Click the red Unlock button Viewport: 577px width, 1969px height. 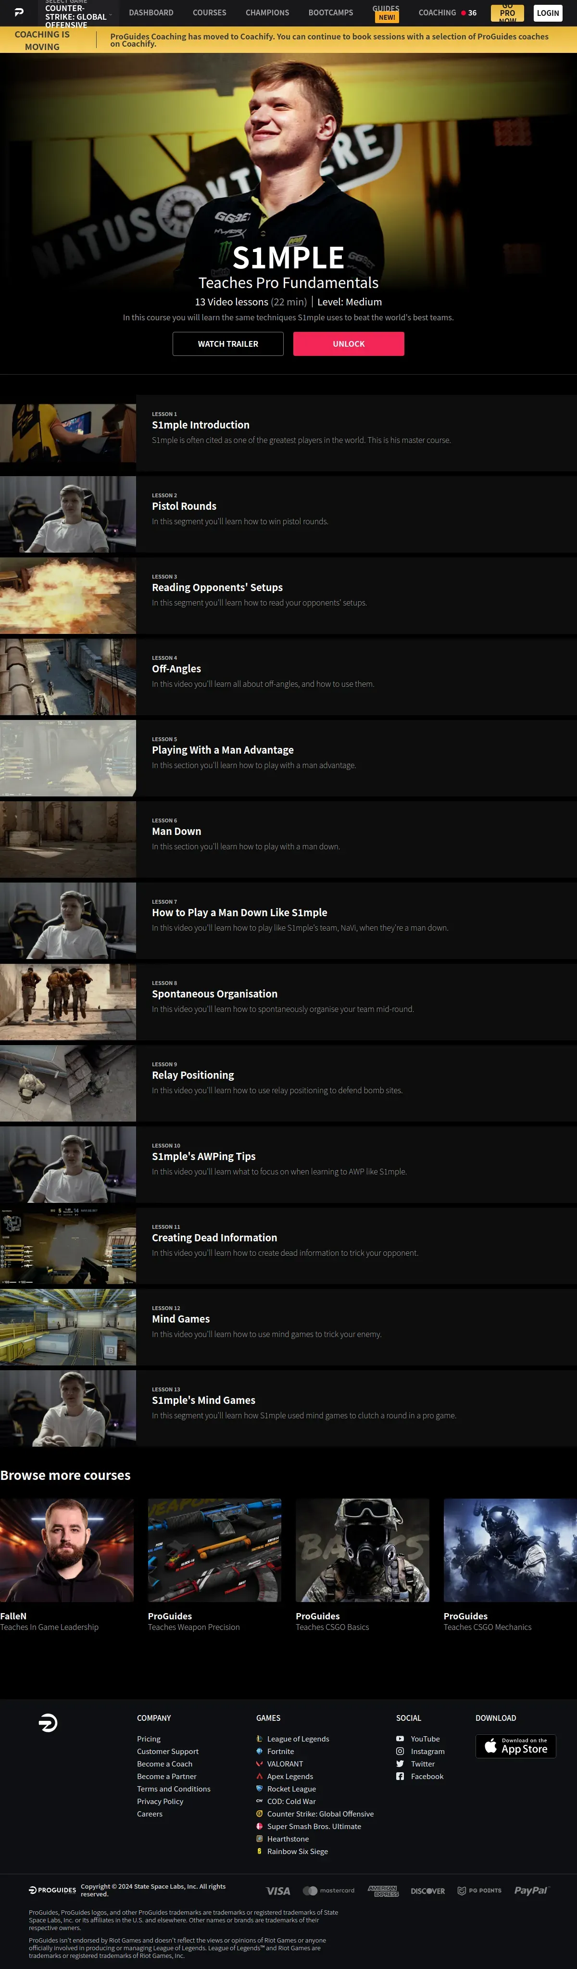349,344
